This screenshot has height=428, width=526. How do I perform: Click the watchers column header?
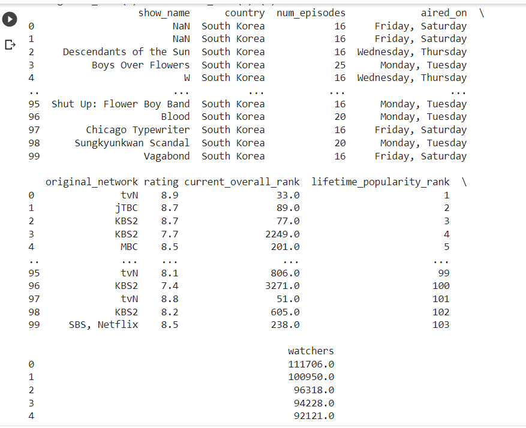[x=311, y=351]
